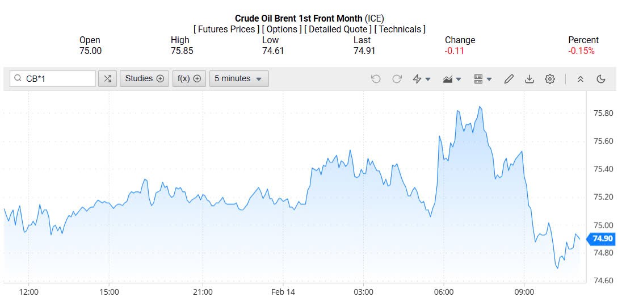Screen dimensions: 622x297
Task: Go to the Options page link
Action: [281, 29]
